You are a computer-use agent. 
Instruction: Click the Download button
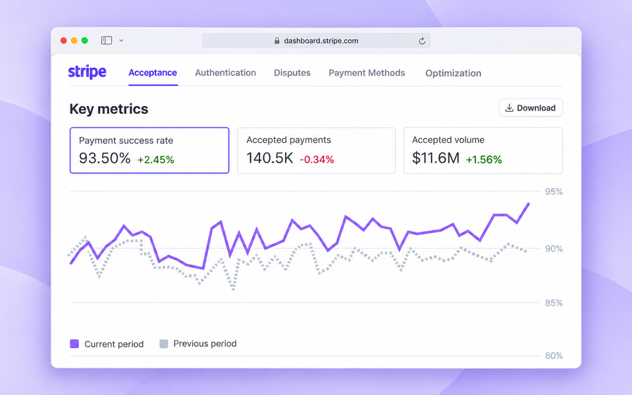point(531,107)
